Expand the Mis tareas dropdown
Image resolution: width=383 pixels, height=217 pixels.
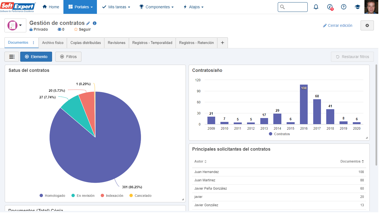pos(116,7)
